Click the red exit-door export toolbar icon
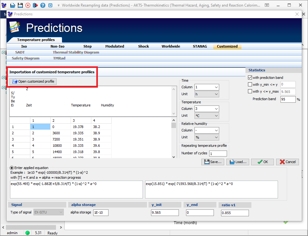308x236 pixels. 35,5
